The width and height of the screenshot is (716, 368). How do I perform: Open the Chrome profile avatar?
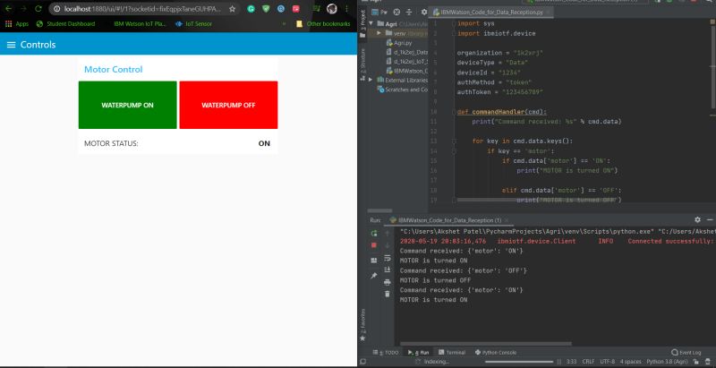coord(332,9)
